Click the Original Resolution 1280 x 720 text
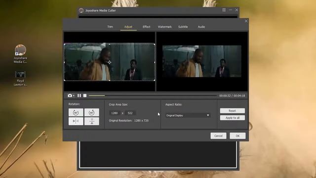Screen dimensions: 316x178 pyautogui.click(x=129, y=121)
